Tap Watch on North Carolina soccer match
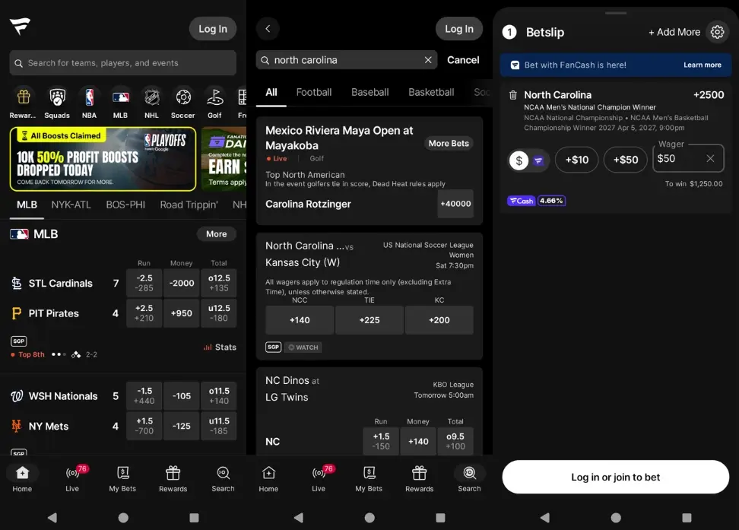This screenshot has height=530, width=739. pyautogui.click(x=303, y=347)
